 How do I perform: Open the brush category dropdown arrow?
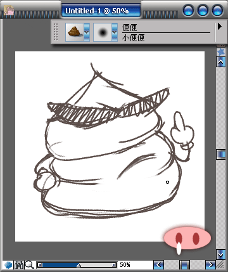87,32
